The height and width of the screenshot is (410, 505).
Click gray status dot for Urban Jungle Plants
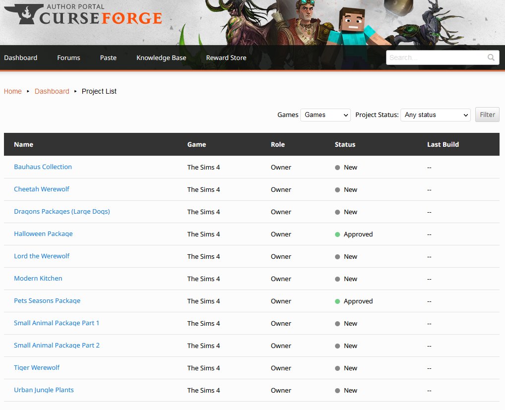pos(337,390)
